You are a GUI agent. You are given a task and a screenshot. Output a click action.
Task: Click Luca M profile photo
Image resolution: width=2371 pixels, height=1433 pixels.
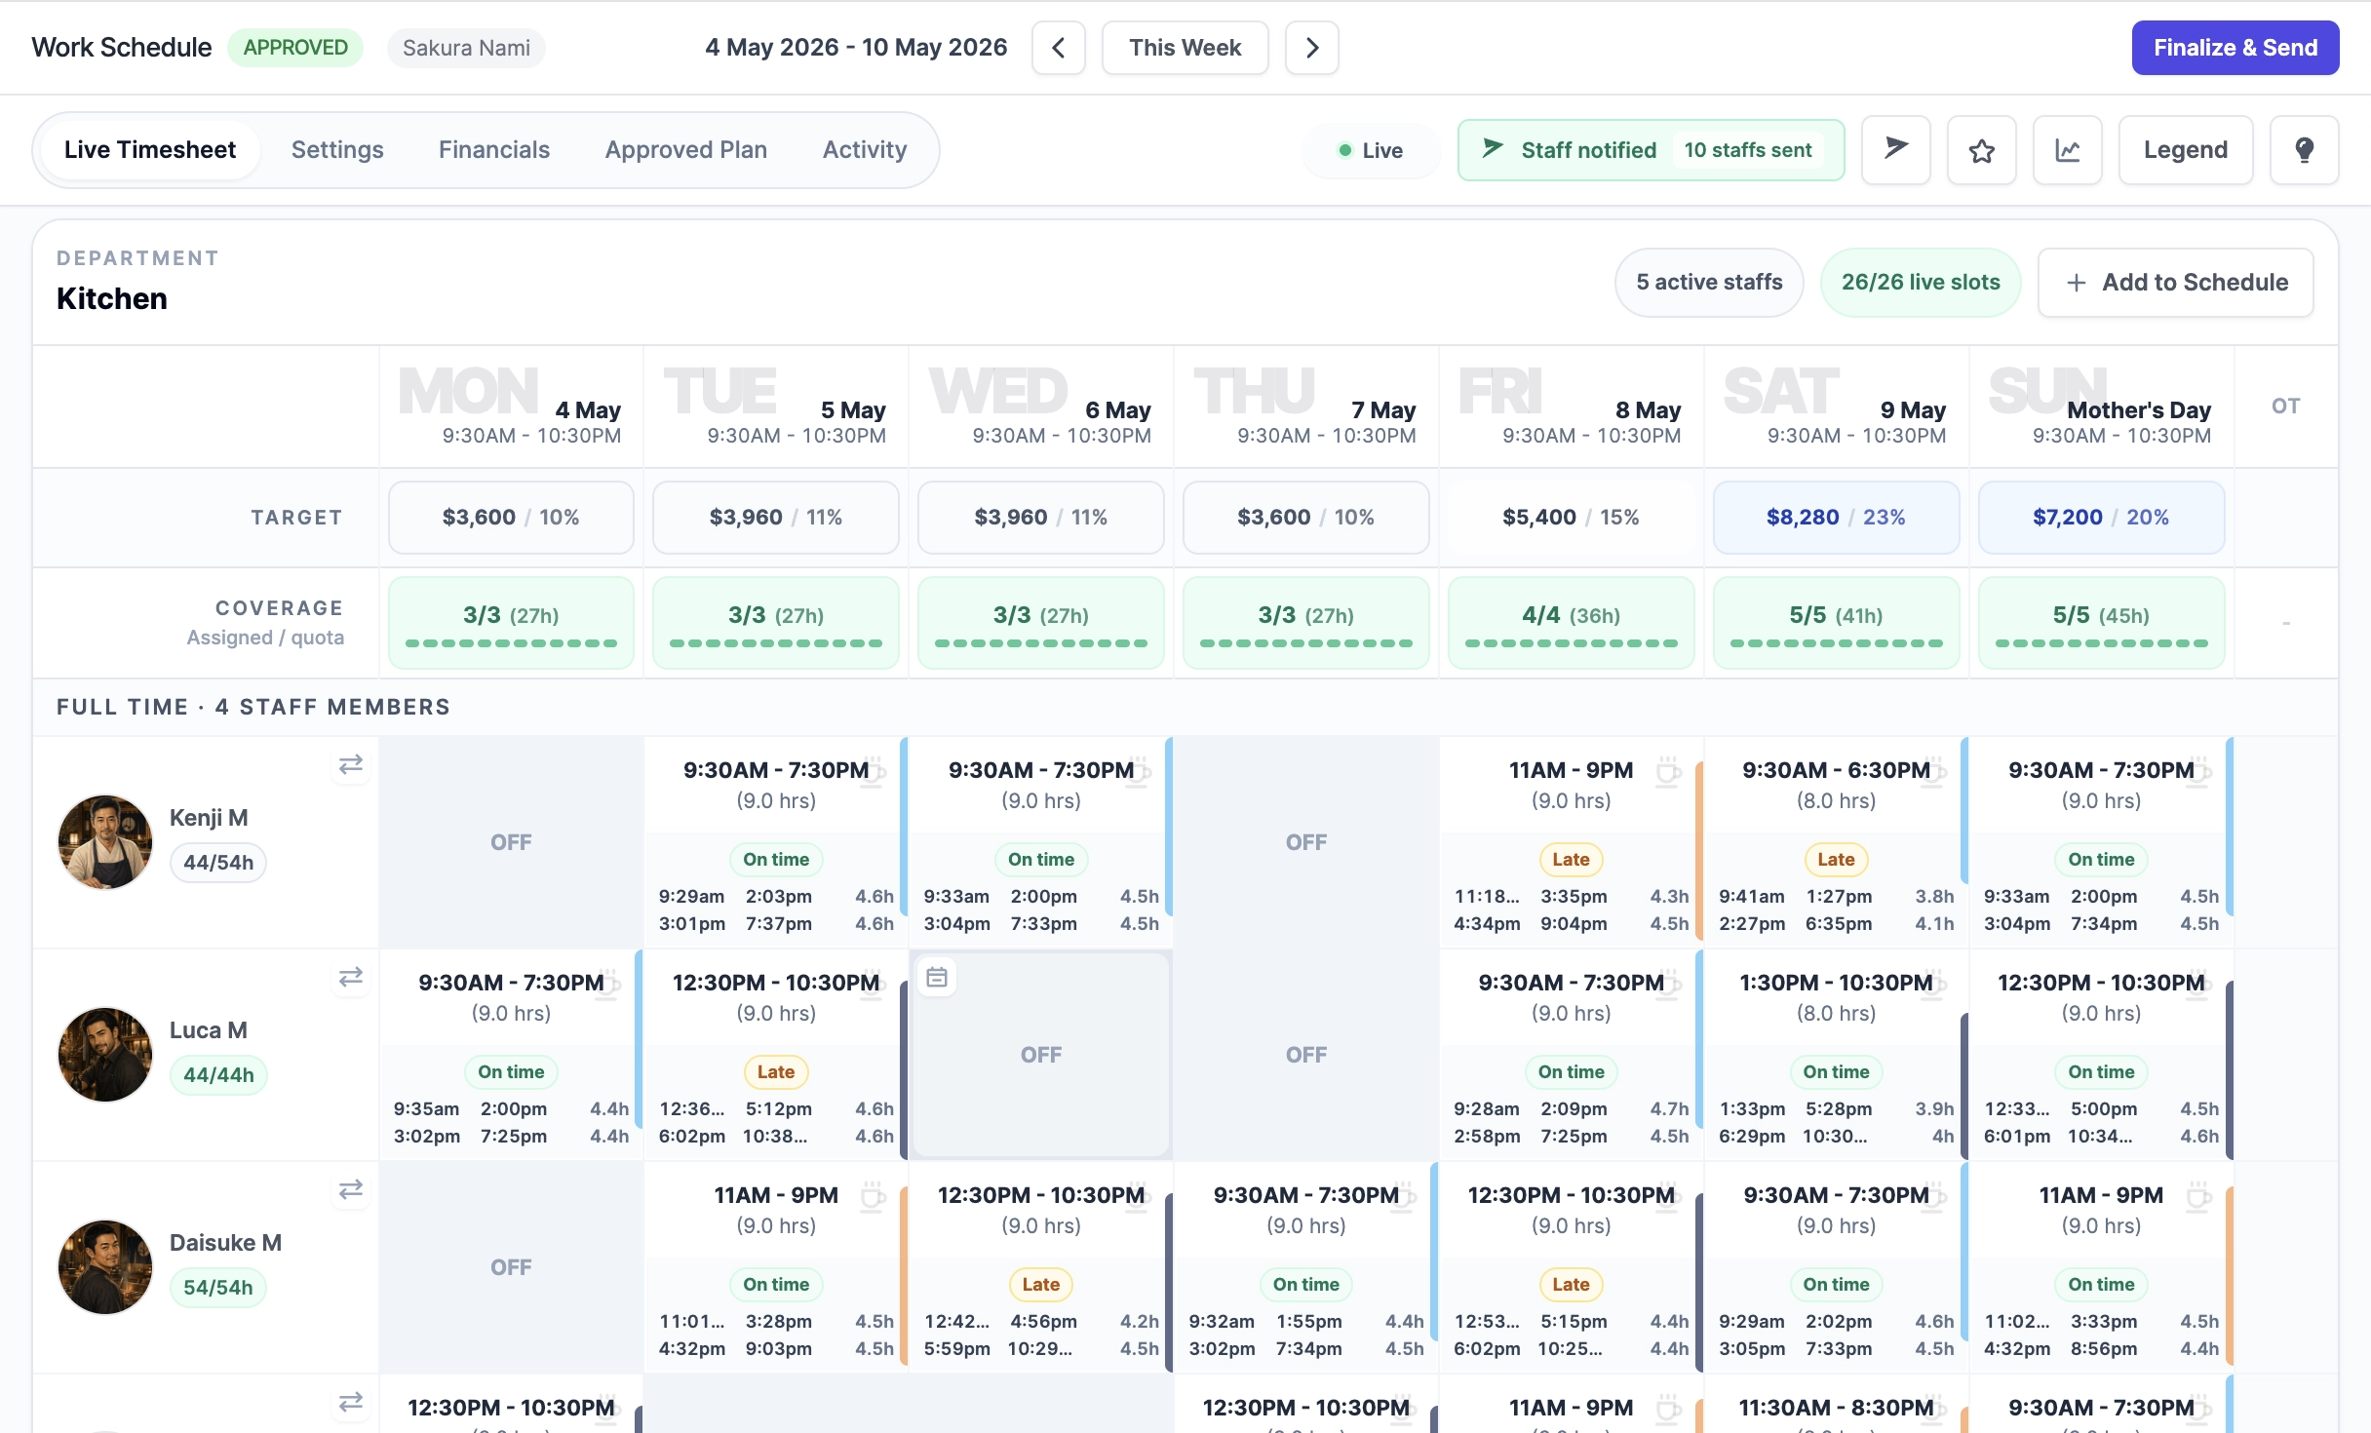point(105,1055)
